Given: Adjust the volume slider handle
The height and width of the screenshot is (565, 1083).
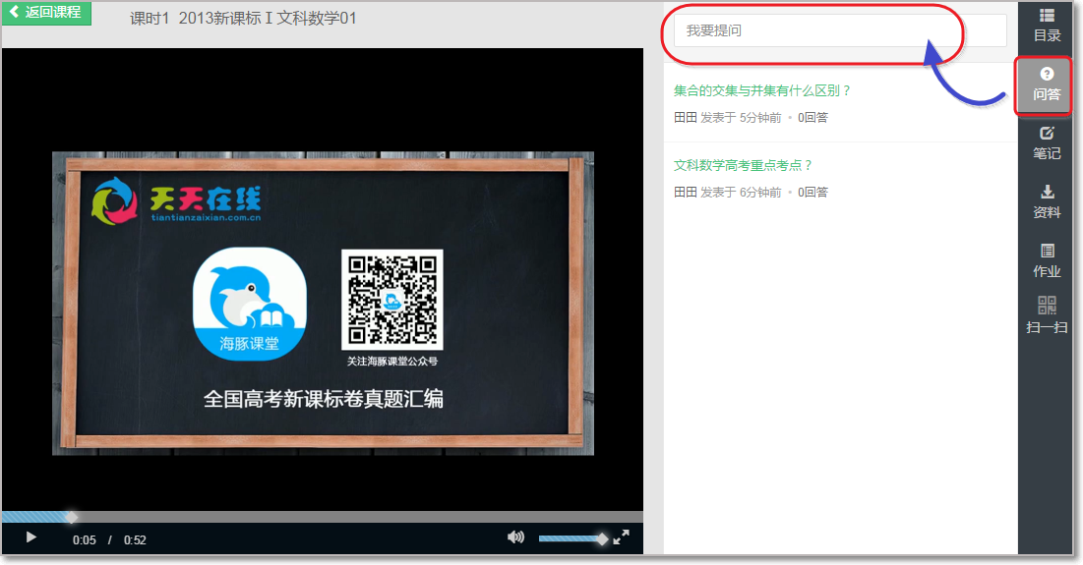Looking at the screenshot, I should click(602, 538).
